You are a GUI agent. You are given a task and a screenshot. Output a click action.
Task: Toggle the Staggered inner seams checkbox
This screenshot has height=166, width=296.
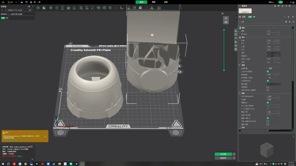[268, 71]
